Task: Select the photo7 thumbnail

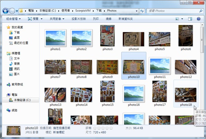Action: pyautogui.click(x=55, y=67)
